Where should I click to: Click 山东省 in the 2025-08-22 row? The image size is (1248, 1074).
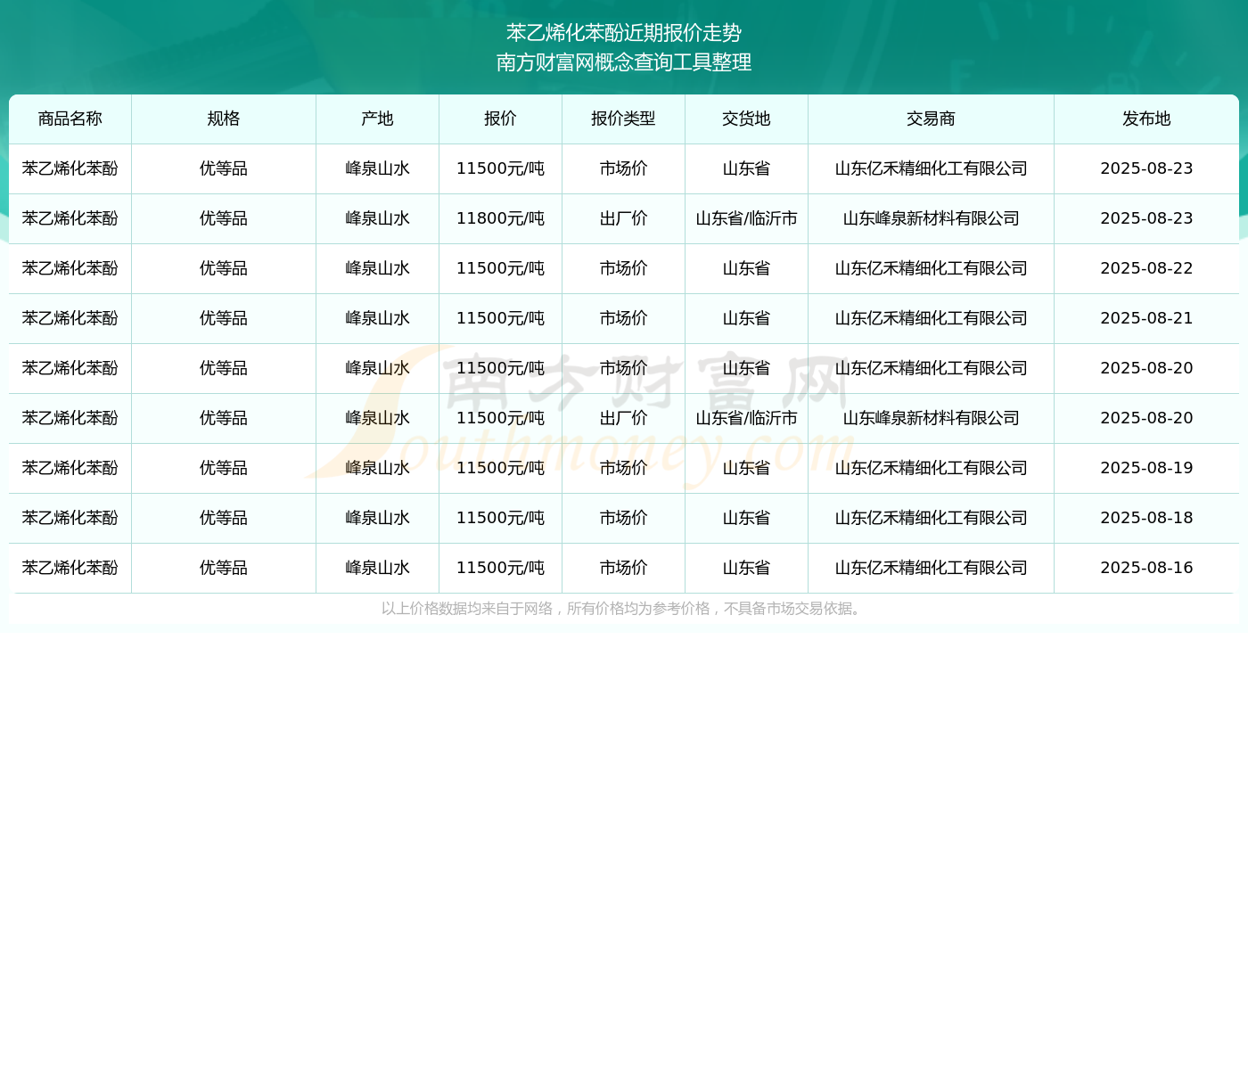point(746,268)
